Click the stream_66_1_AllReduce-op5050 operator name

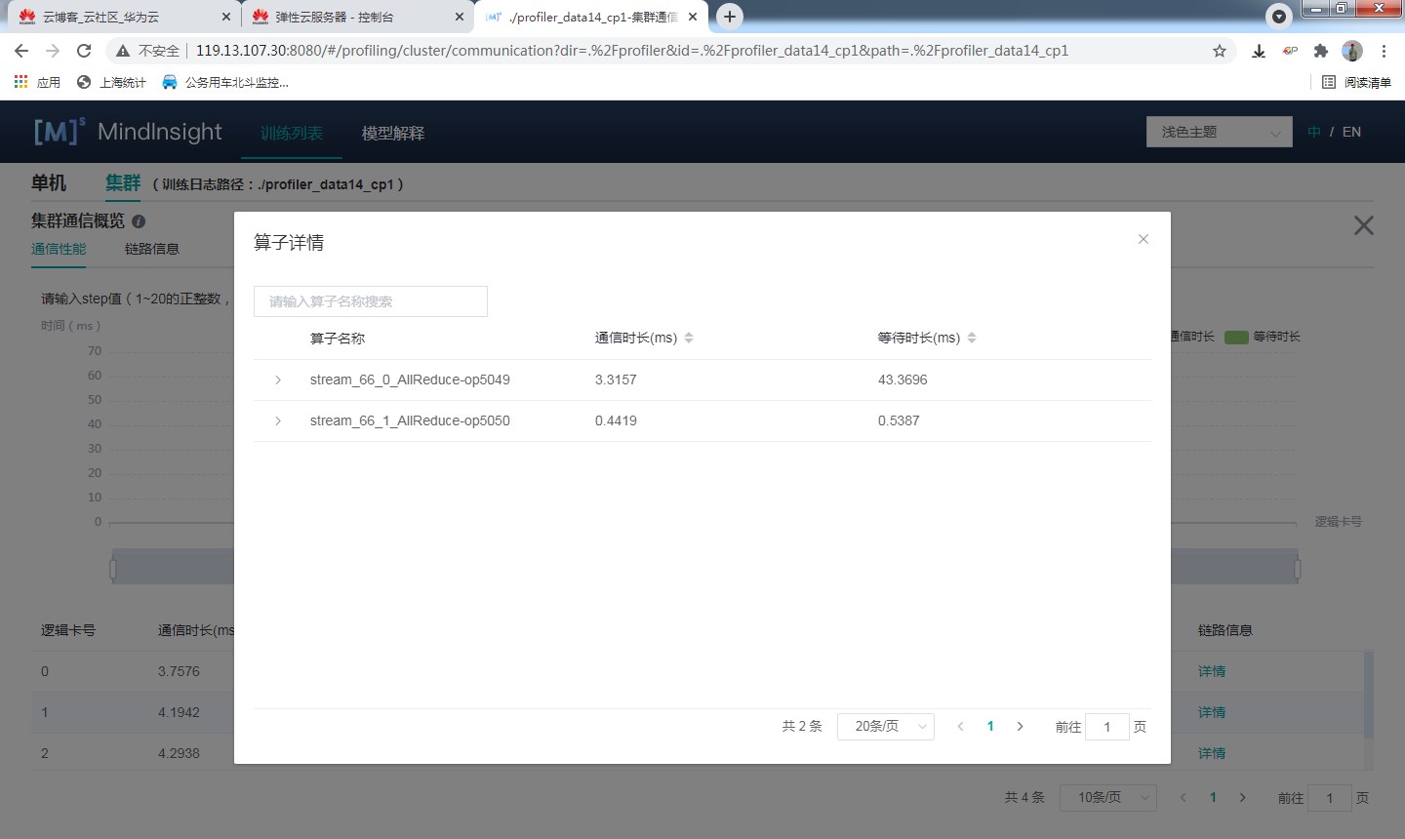[410, 420]
